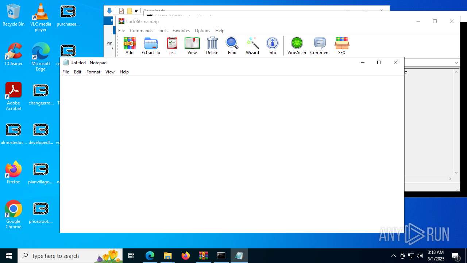Select the developedl... file on desktop
The height and width of the screenshot is (263, 467).
pyautogui.click(x=41, y=134)
